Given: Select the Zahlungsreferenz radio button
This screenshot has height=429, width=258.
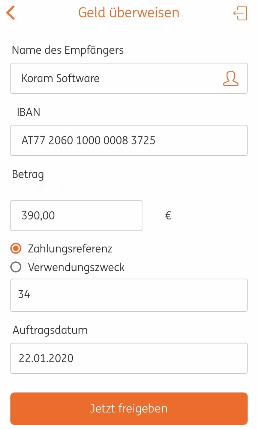Looking at the screenshot, I should pyautogui.click(x=16, y=249).
